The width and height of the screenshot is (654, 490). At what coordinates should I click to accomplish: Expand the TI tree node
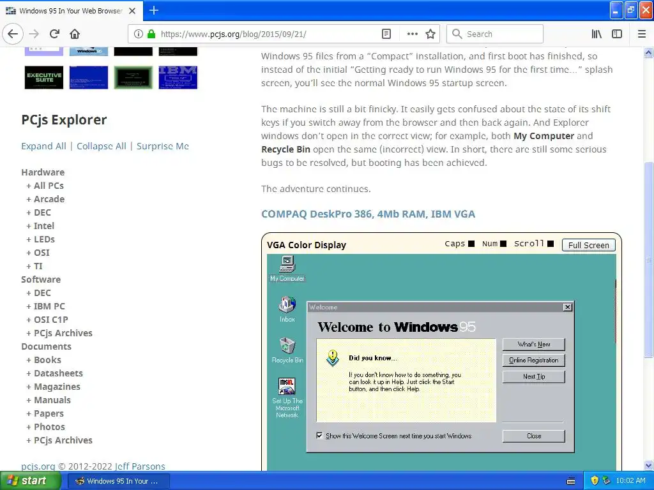point(34,266)
